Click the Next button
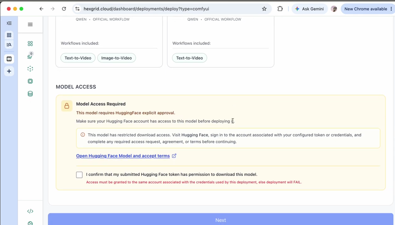The height and width of the screenshot is (225, 395). tap(221, 220)
